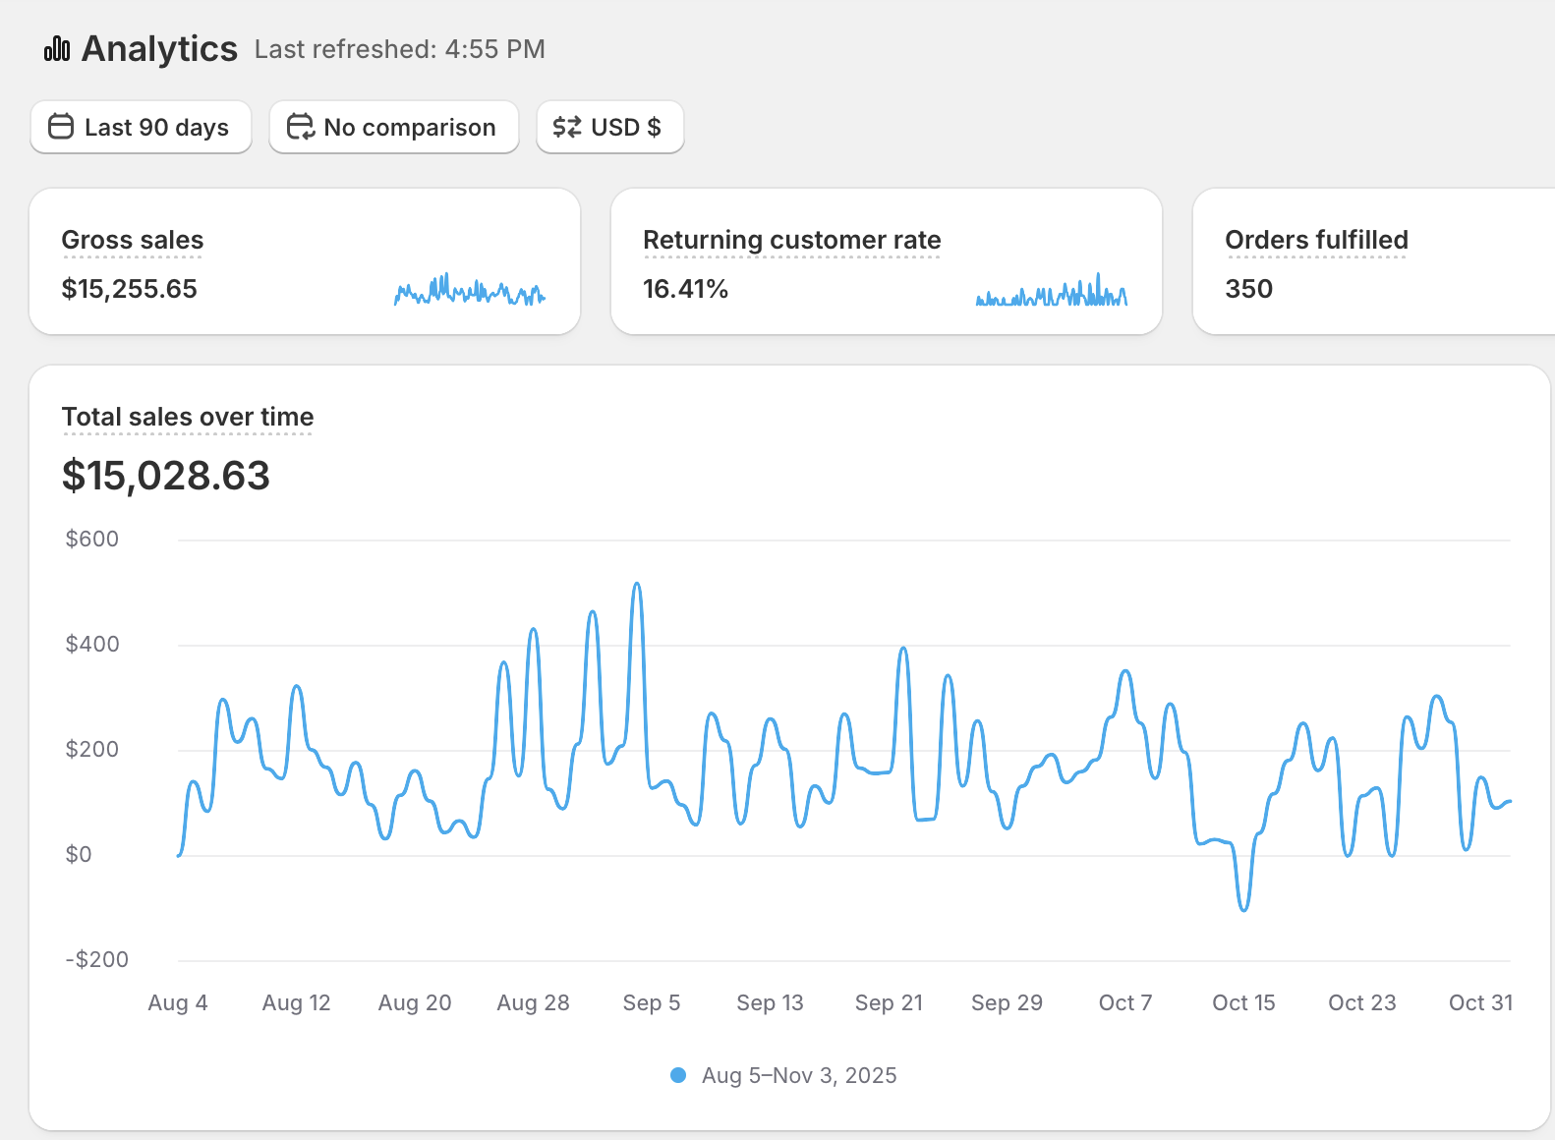Click the comparison calendar icon
This screenshot has height=1140, width=1555.
[x=300, y=127]
